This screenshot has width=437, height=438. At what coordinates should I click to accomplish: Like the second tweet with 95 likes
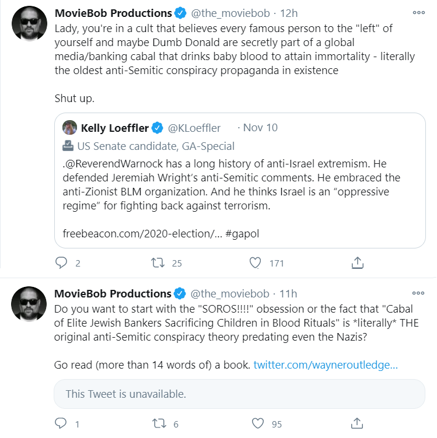click(x=255, y=423)
